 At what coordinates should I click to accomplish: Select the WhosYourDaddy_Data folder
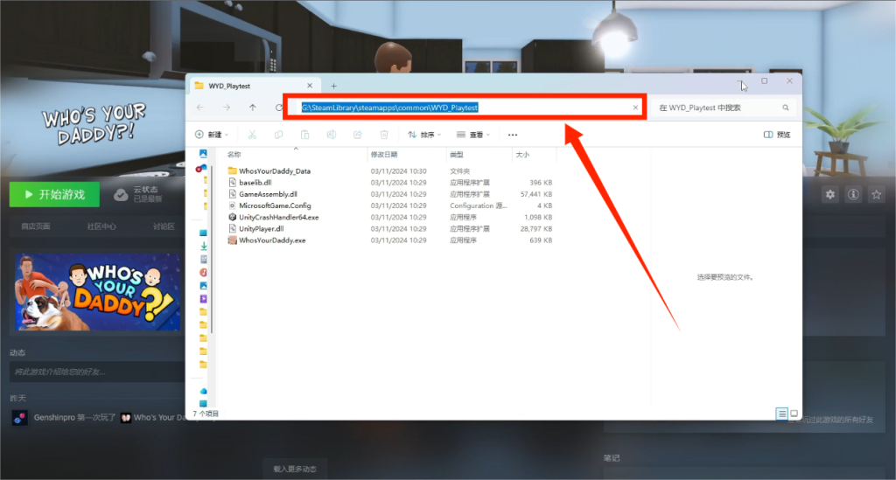click(275, 171)
